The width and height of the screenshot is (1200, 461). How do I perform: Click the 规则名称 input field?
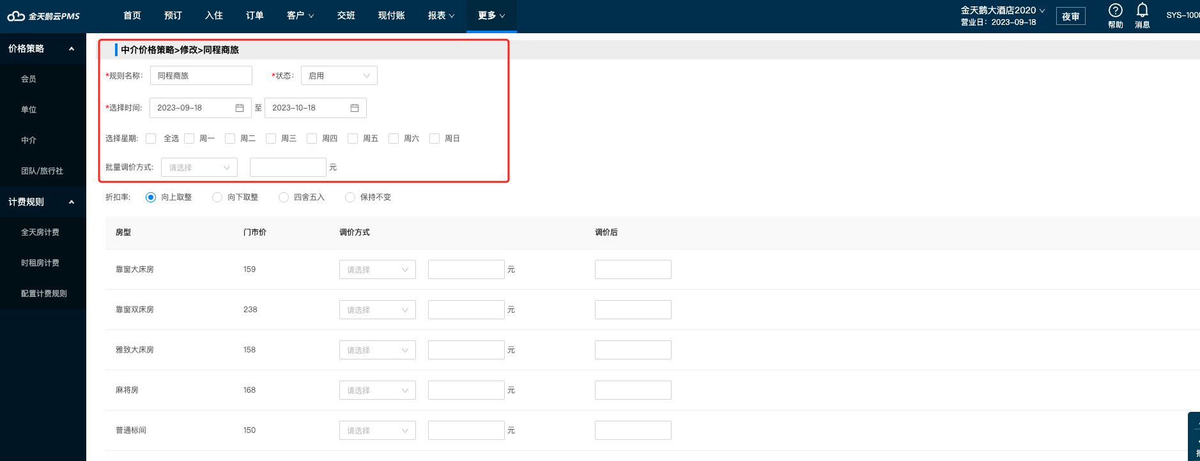tap(201, 75)
